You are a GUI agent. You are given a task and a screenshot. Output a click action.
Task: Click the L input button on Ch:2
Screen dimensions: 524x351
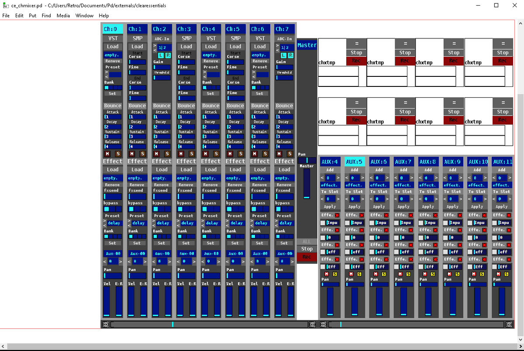point(160,55)
